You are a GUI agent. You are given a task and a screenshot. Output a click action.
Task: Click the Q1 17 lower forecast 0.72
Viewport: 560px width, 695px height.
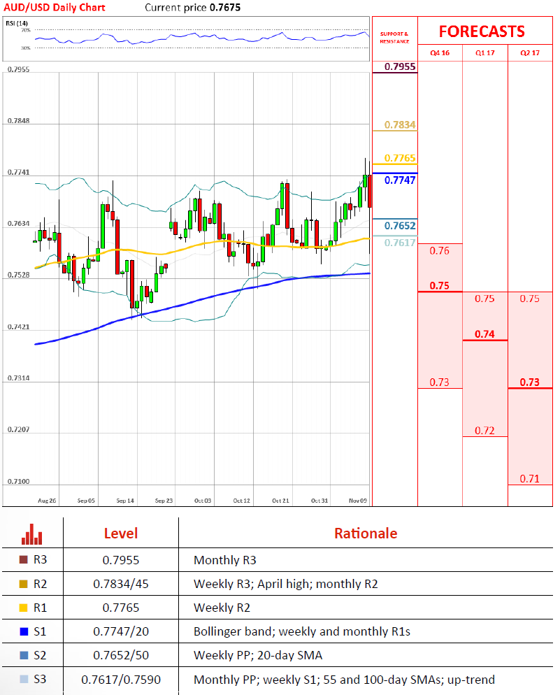click(484, 431)
